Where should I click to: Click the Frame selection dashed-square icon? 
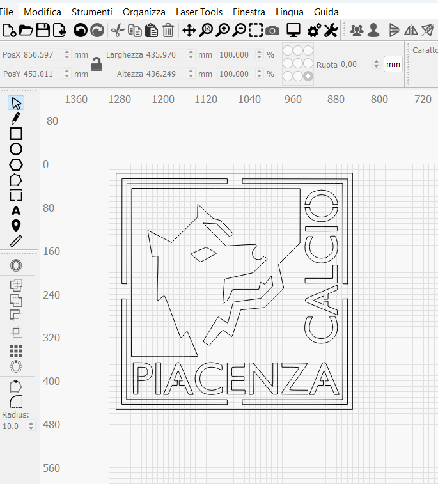click(x=256, y=31)
